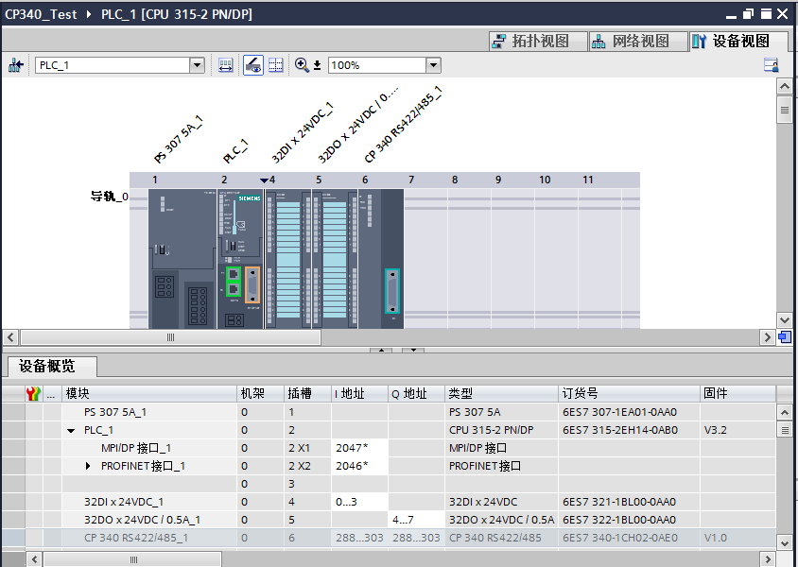This screenshot has height=567, width=798.
Task: Click the orange MPI/DP port on the CPU
Action: point(252,284)
